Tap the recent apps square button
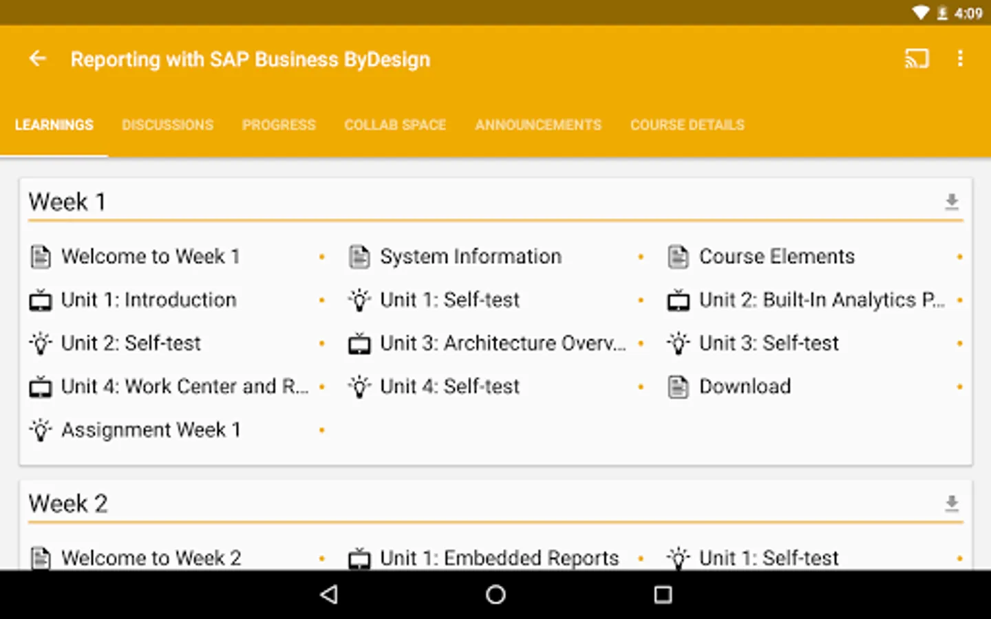The height and width of the screenshot is (619, 991). click(x=663, y=594)
